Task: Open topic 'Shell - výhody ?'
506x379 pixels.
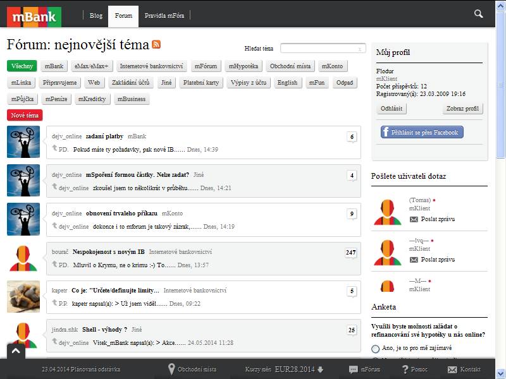Action: coord(104,329)
